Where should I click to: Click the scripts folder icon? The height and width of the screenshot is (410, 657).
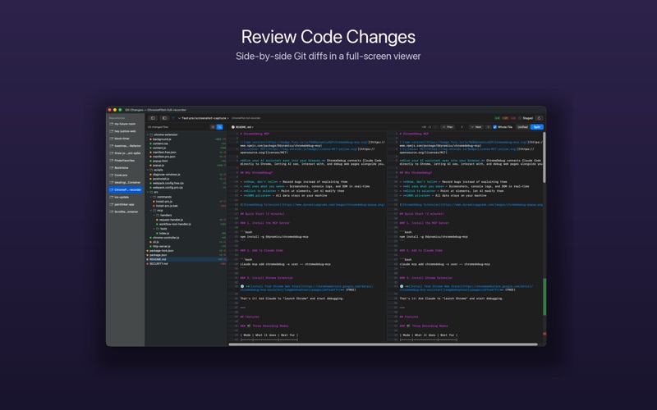(x=151, y=170)
